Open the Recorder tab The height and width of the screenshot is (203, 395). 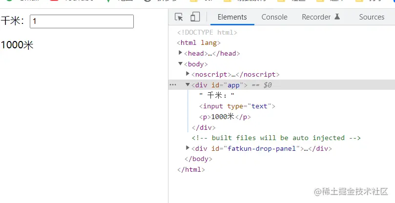[316, 17]
